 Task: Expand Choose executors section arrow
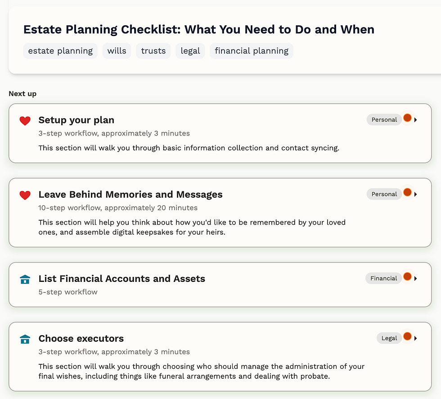pos(416,338)
